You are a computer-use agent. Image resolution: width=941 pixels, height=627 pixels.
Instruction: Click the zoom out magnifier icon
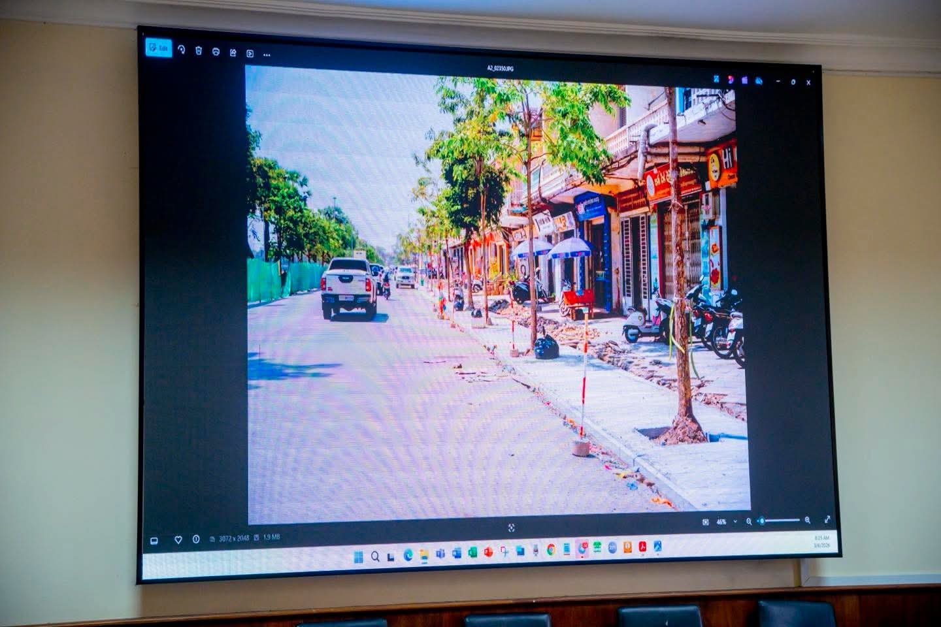point(750,521)
